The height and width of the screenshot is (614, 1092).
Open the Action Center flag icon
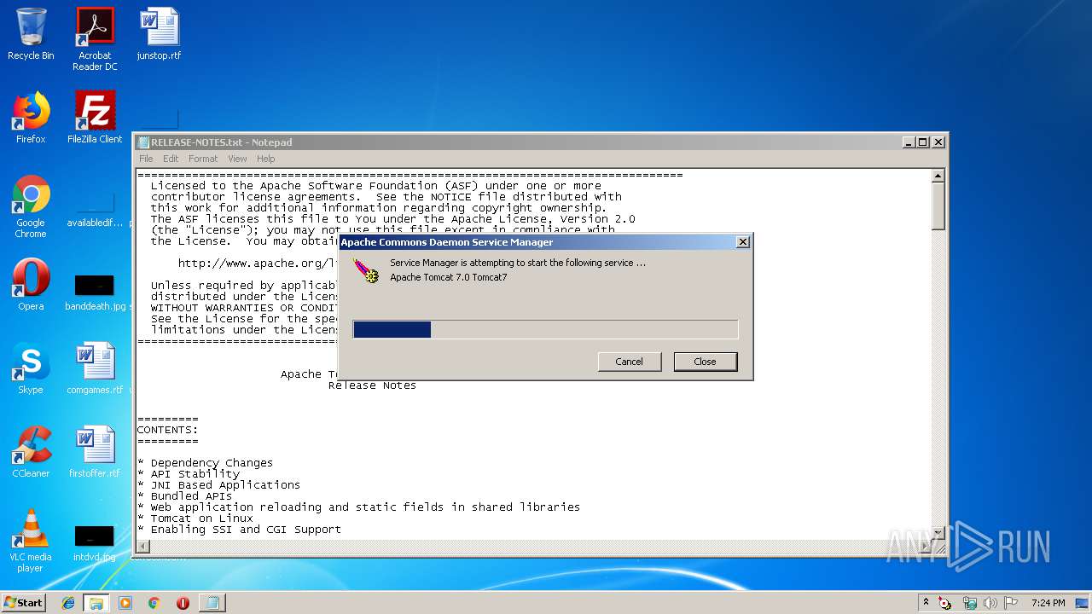(x=1011, y=603)
